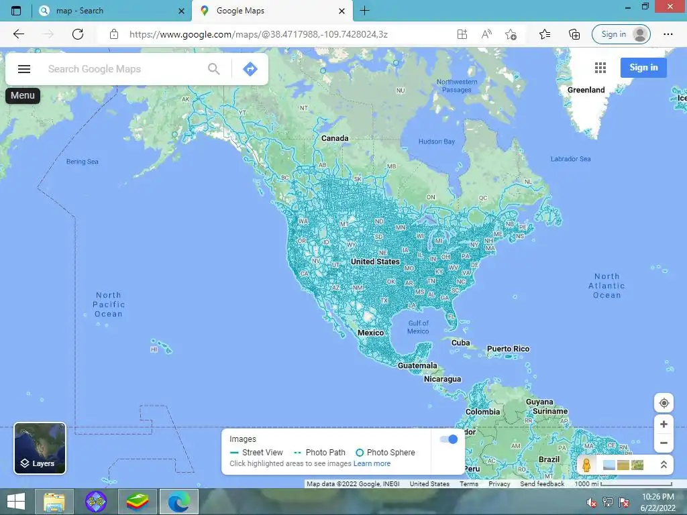Turn off the Images overlay switch
The height and width of the screenshot is (515, 687).
point(449,439)
